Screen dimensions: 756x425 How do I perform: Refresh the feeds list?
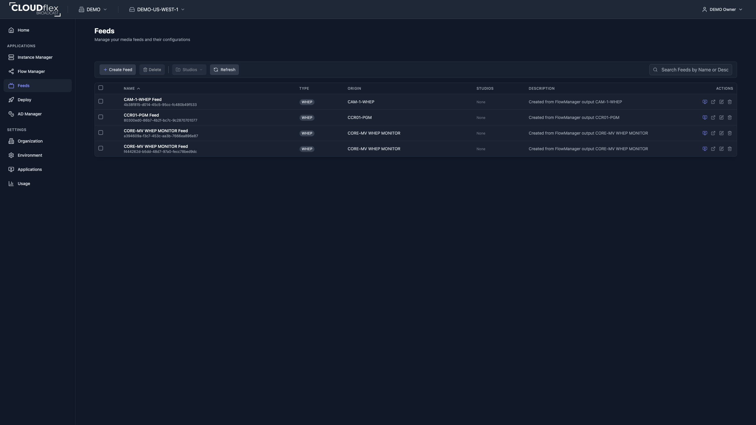click(224, 70)
